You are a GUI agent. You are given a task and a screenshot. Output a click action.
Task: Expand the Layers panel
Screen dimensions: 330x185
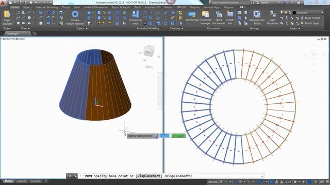[295, 28]
